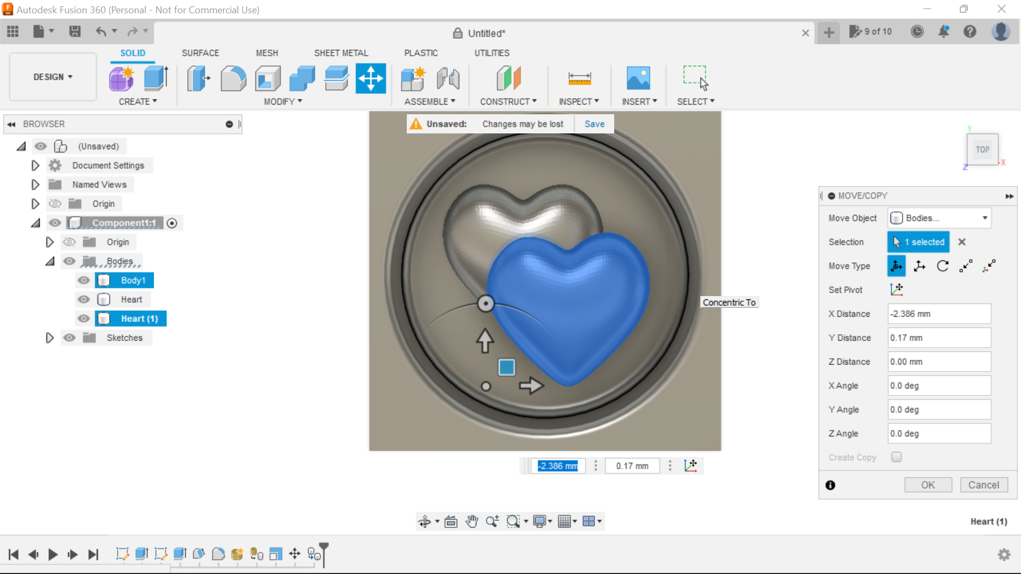
Task: Enable the Create Copy checkbox
Action: point(897,457)
